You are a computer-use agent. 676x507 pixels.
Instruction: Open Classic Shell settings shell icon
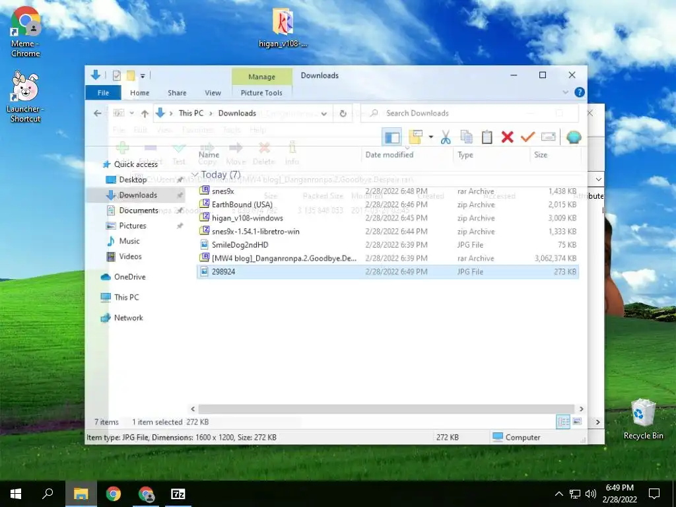pyautogui.click(x=574, y=137)
